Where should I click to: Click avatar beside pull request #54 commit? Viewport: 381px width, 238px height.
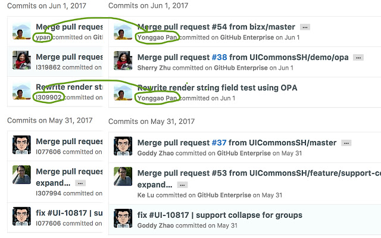pos(123,32)
